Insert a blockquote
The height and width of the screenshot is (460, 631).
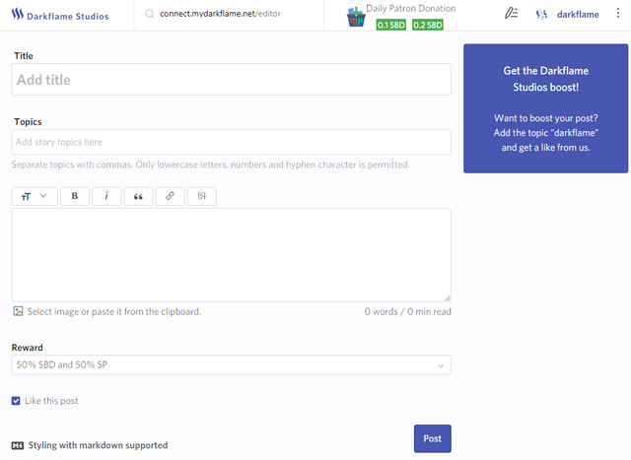click(138, 196)
